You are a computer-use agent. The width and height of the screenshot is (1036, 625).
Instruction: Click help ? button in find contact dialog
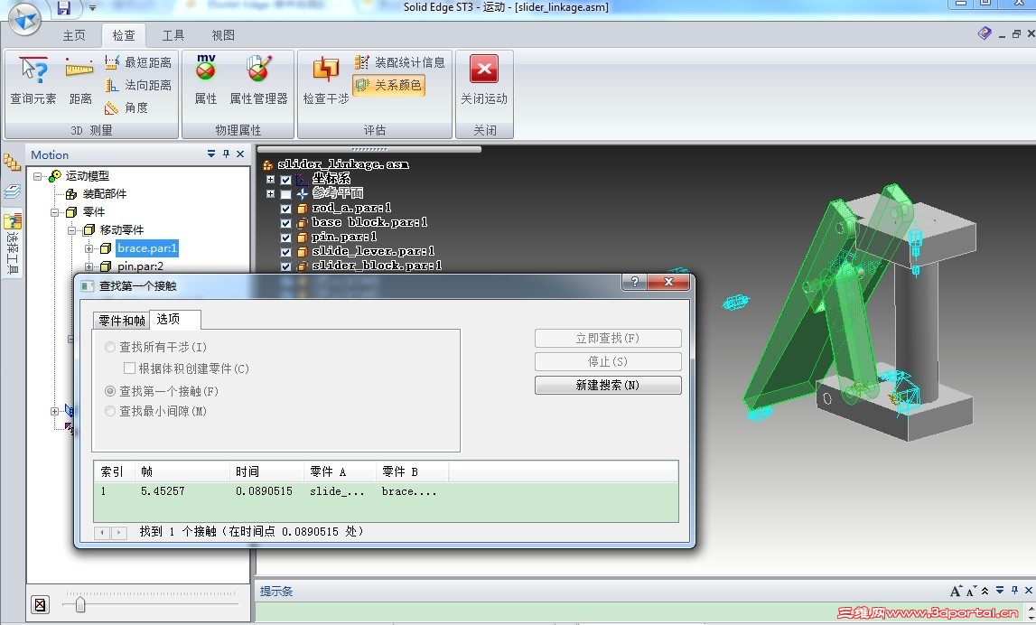[x=635, y=282]
